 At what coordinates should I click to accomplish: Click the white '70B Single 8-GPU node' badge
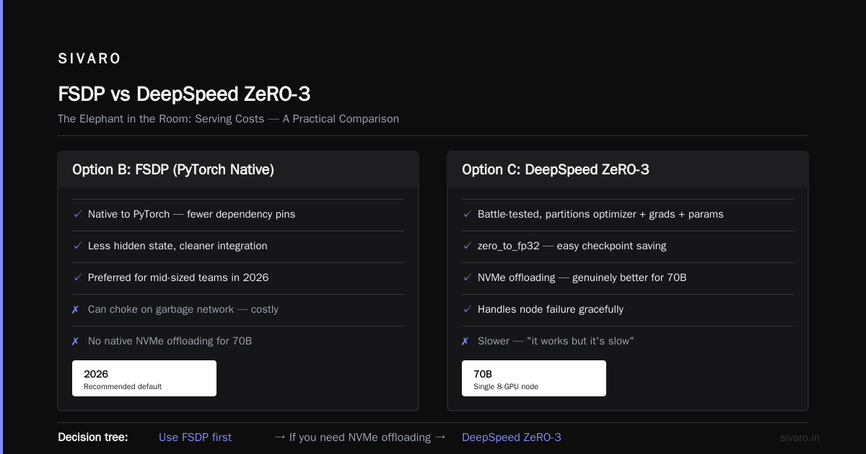[534, 378]
